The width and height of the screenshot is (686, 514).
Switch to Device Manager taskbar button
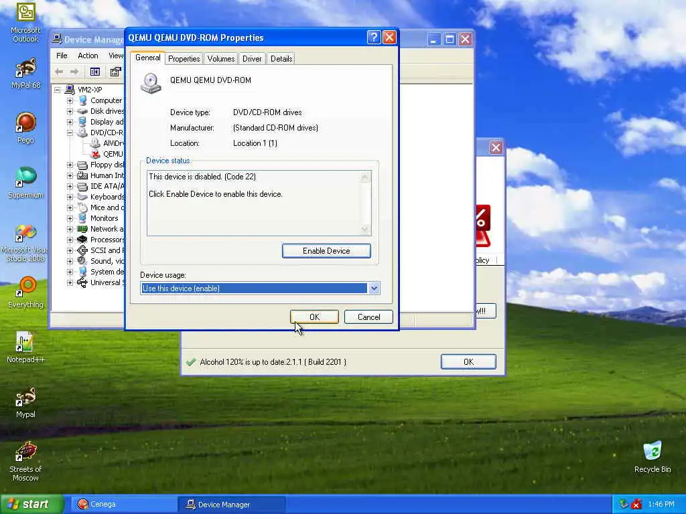point(232,505)
